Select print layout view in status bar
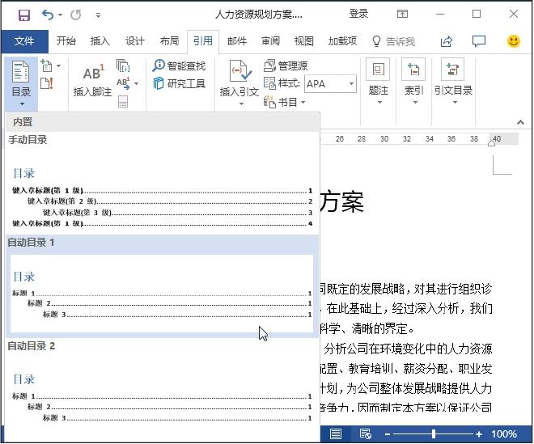This screenshot has height=444, width=534. [335, 434]
